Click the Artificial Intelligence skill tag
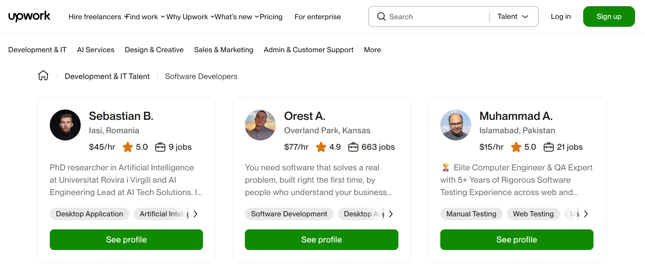The image size is (645, 274). tap(161, 214)
